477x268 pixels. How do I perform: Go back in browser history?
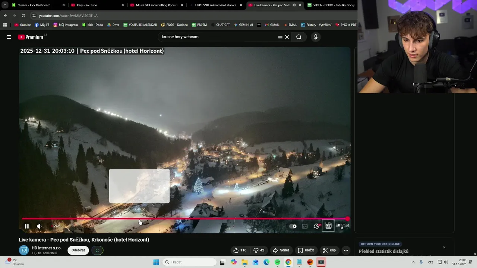5,16
